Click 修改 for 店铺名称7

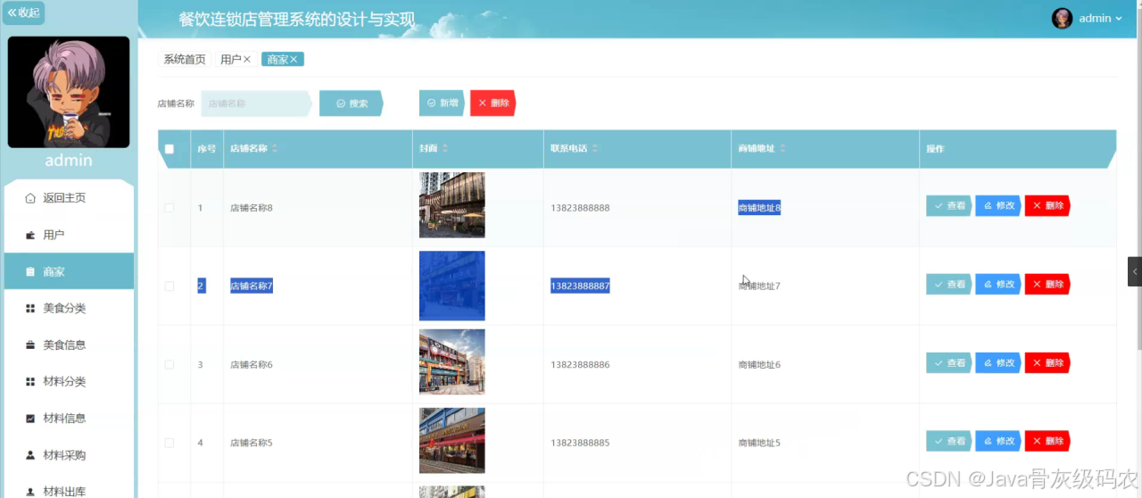click(x=998, y=285)
